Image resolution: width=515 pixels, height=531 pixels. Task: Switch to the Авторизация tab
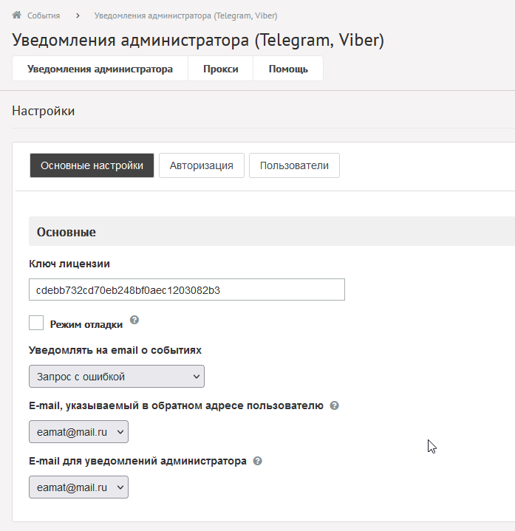pos(201,165)
